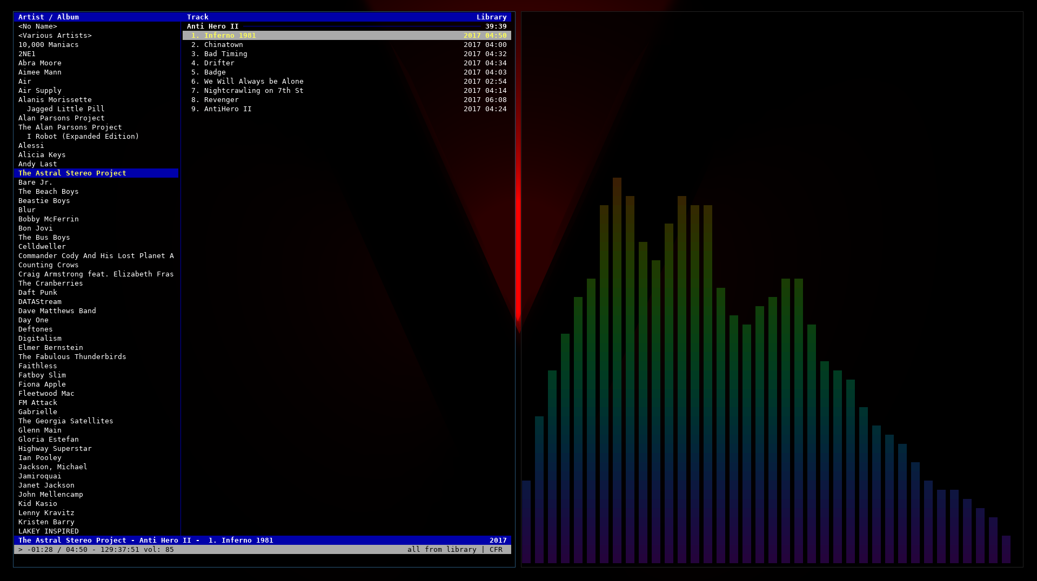Select track 1 Inferno 1981
1037x581 pixels.
click(230, 36)
